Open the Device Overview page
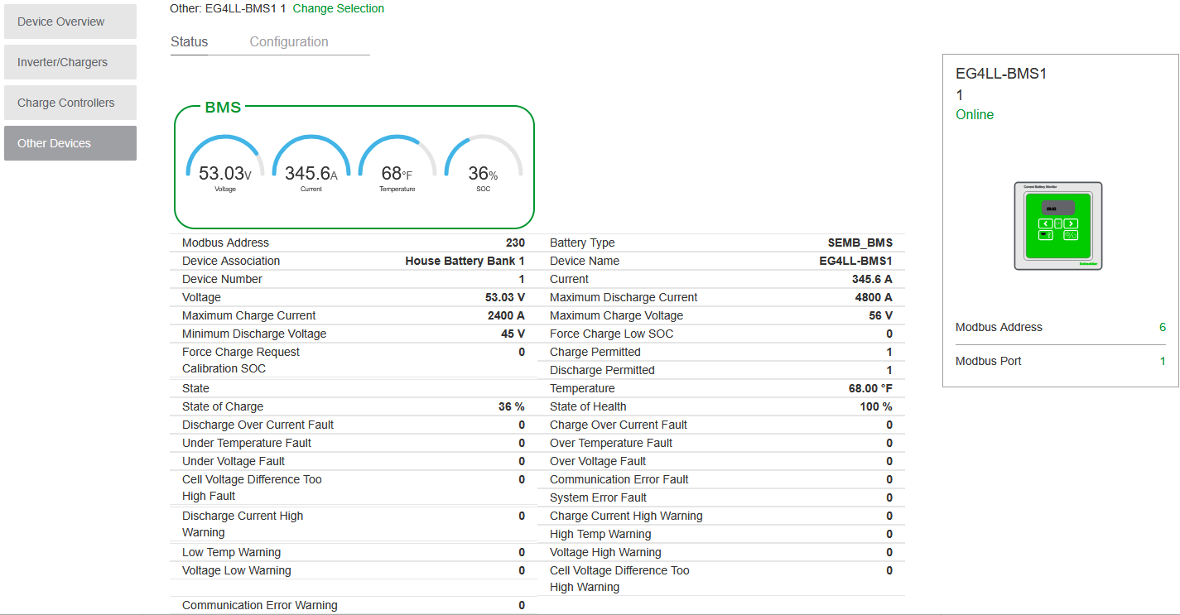The image size is (1180, 615). coord(70,22)
